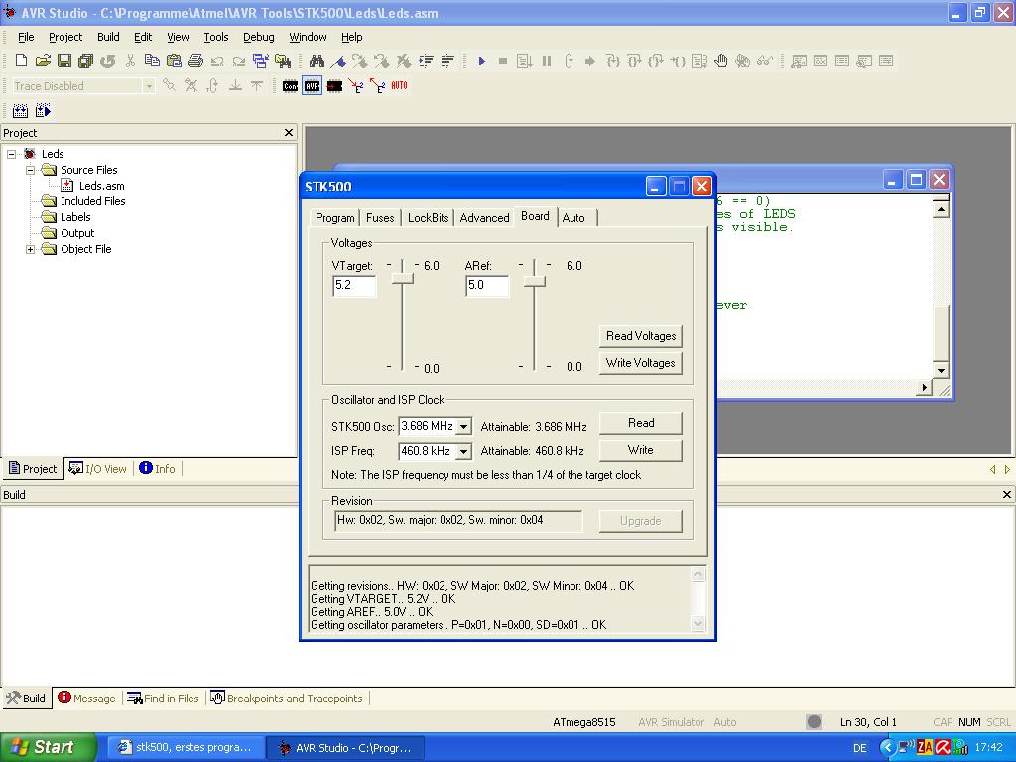Click the oscillator Write button
The height and width of the screenshot is (762, 1016).
pos(641,450)
